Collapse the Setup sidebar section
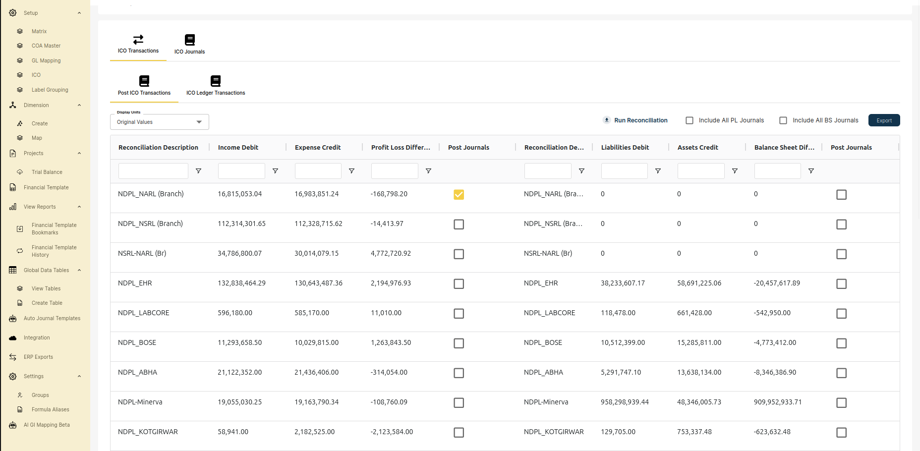 [x=79, y=12]
